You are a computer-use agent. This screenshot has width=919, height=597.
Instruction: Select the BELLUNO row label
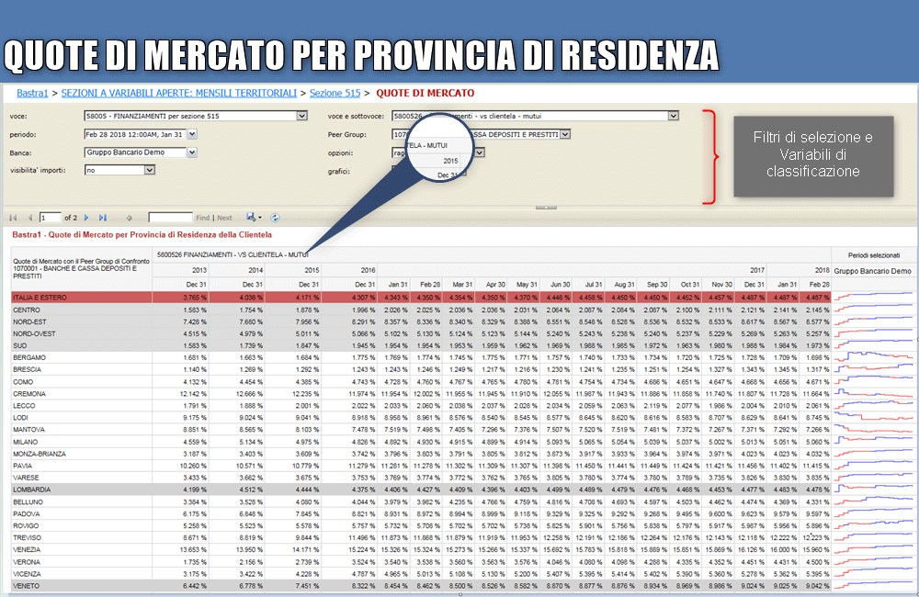tap(28, 502)
